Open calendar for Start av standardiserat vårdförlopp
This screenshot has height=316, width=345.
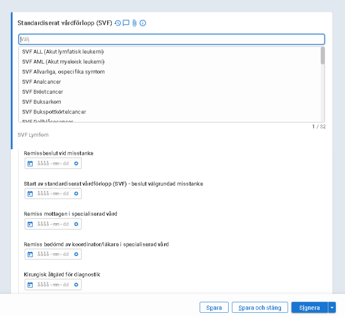30,194
